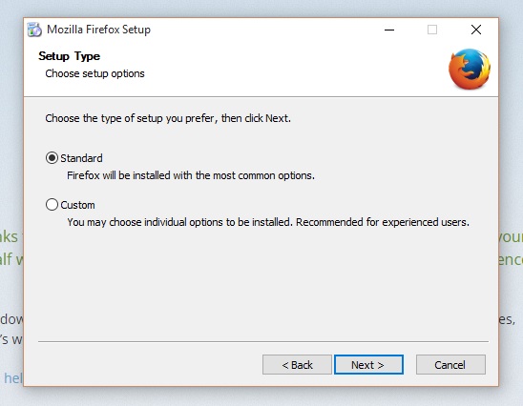Click the greyed-out maximize window button

[432, 30]
